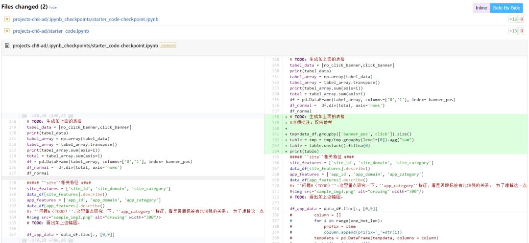Click +13 additions badge for checkpoint file
The height and width of the screenshot is (243, 529).
pos(513,19)
